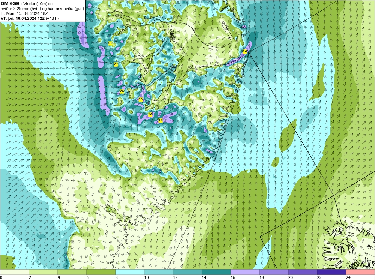375x280 pixels.
Task: Pick the 20–22 m/s violet legend swatch
Action: tap(303, 272)
